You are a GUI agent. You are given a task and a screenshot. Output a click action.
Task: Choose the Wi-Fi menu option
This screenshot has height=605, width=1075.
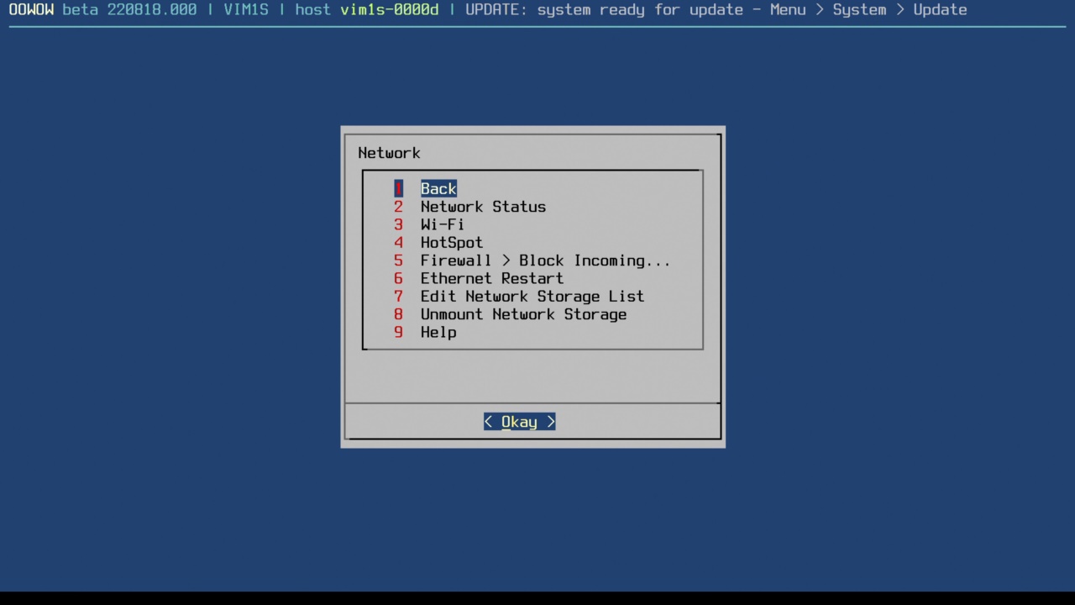[442, 224]
